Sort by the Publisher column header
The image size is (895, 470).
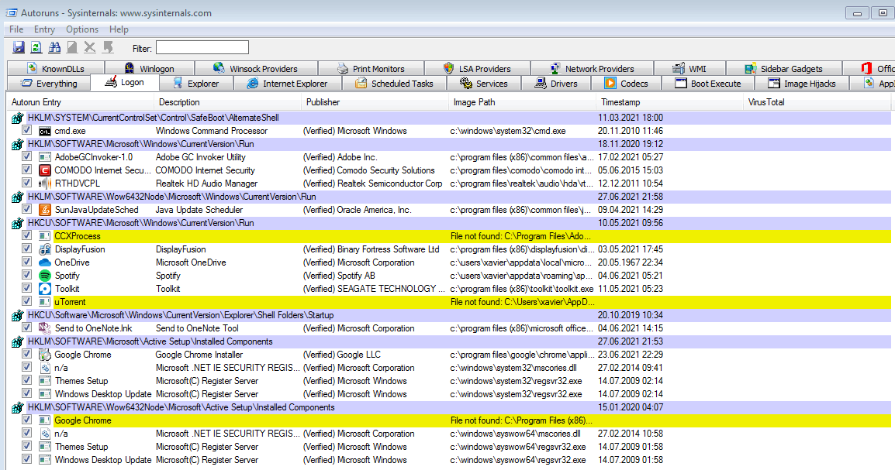point(375,102)
